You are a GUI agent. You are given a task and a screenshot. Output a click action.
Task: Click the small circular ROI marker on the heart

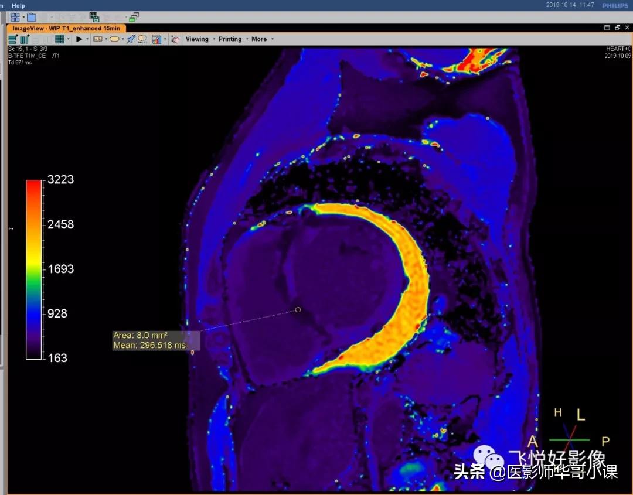(298, 309)
